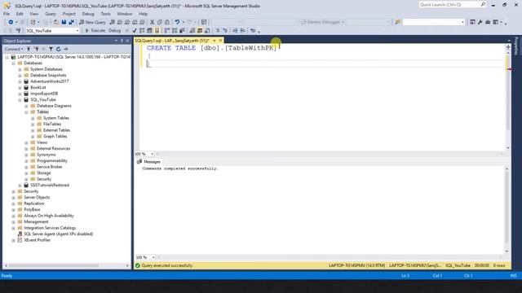Click the New Query button

point(92,22)
